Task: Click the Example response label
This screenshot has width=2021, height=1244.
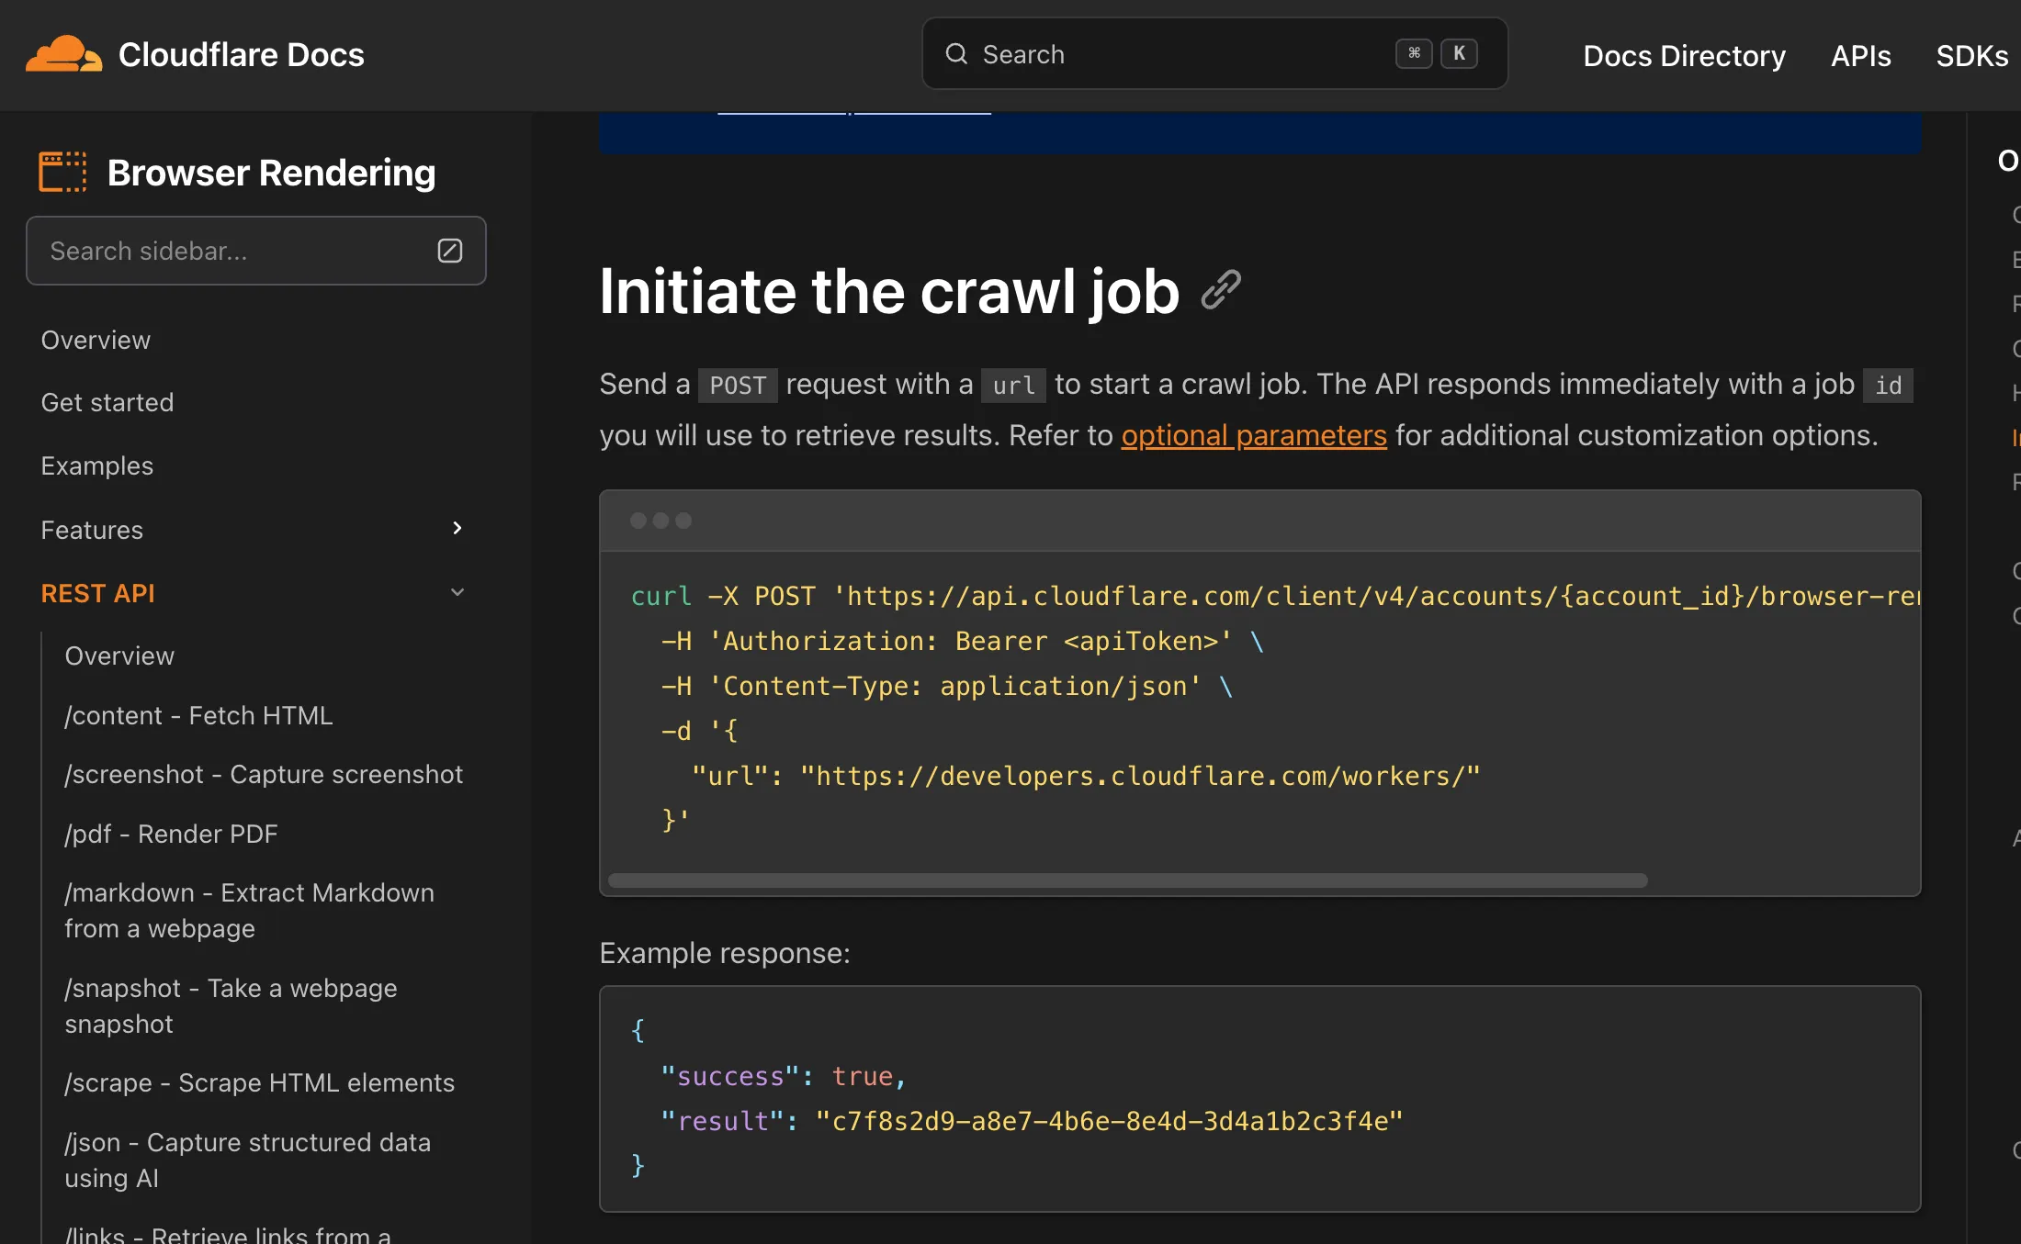Action: tap(725, 953)
